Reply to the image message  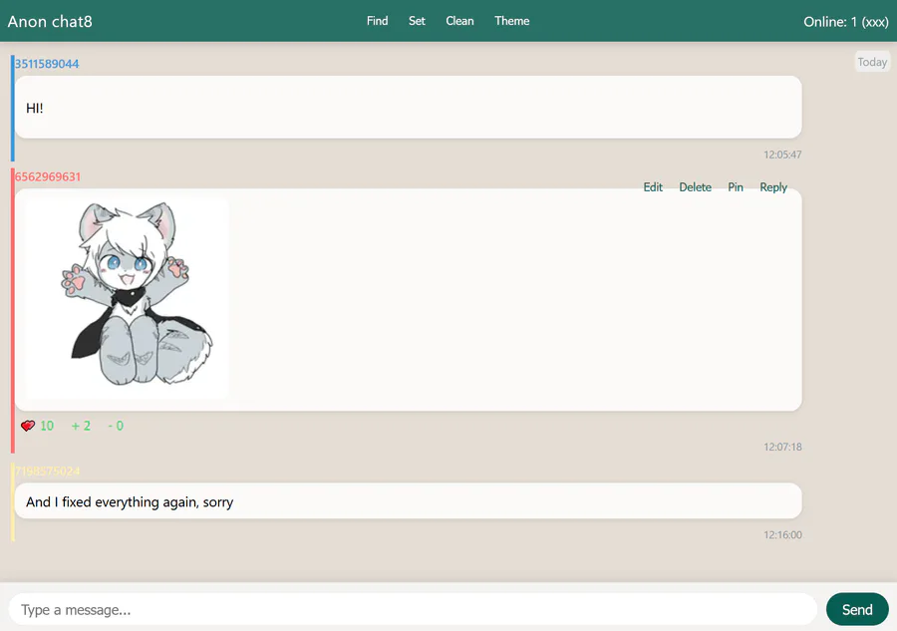point(772,187)
